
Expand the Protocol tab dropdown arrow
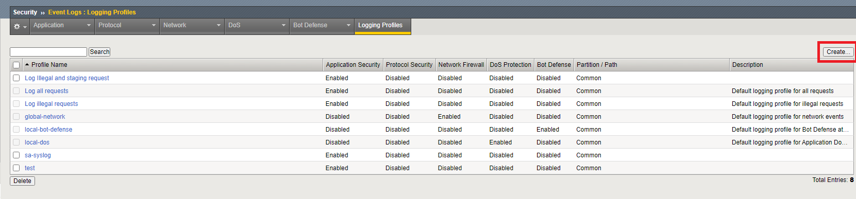coord(154,25)
